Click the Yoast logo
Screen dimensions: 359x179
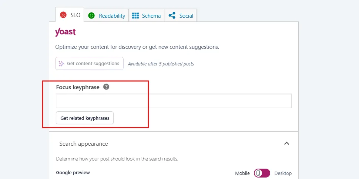[66, 32]
